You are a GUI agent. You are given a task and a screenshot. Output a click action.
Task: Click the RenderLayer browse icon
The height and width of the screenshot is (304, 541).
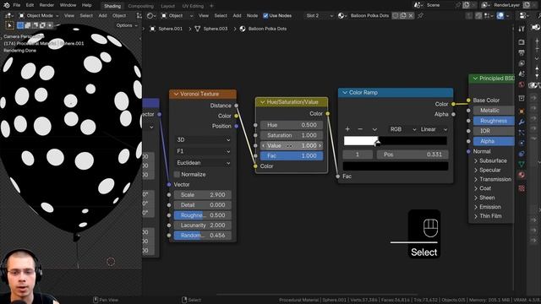[x=485, y=5]
